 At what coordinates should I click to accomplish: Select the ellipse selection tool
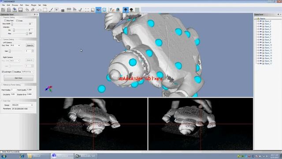click(39, 10)
